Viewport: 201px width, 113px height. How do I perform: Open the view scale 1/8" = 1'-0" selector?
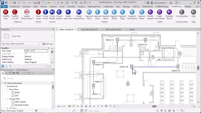tap(62, 106)
